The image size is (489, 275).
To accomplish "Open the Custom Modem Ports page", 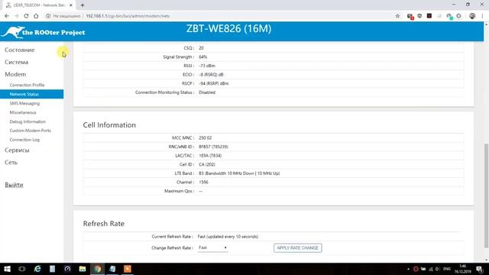I will (x=31, y=131).
